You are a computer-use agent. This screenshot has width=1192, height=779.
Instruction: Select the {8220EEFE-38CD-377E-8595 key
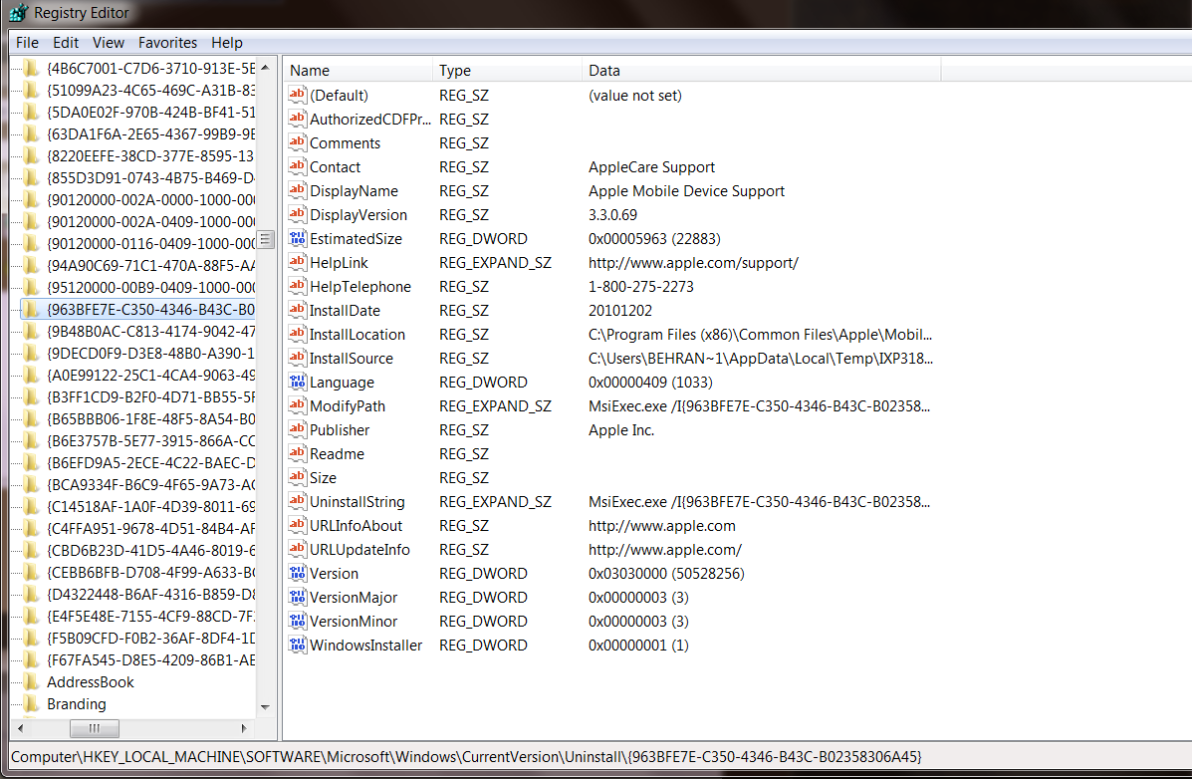(x=150, y=156)
